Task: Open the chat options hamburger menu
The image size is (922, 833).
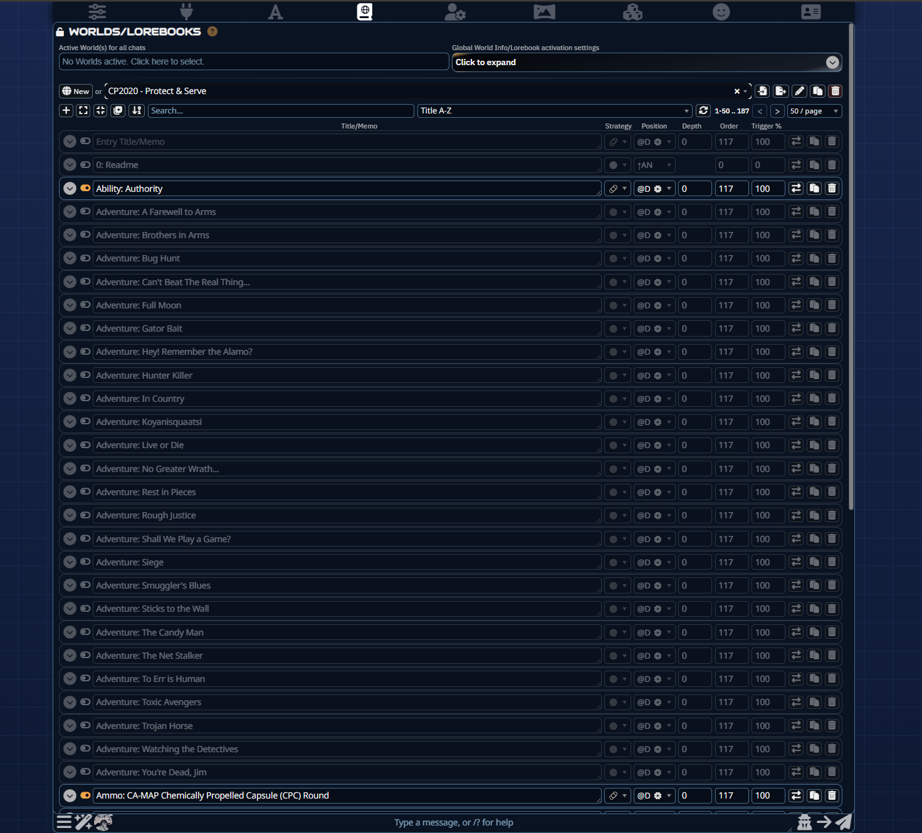Action: tap(65, 822)
